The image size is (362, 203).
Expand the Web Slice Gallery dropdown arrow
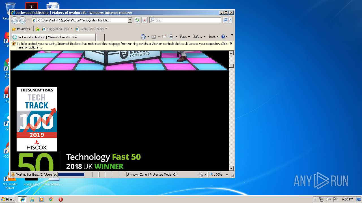(106, 29)
